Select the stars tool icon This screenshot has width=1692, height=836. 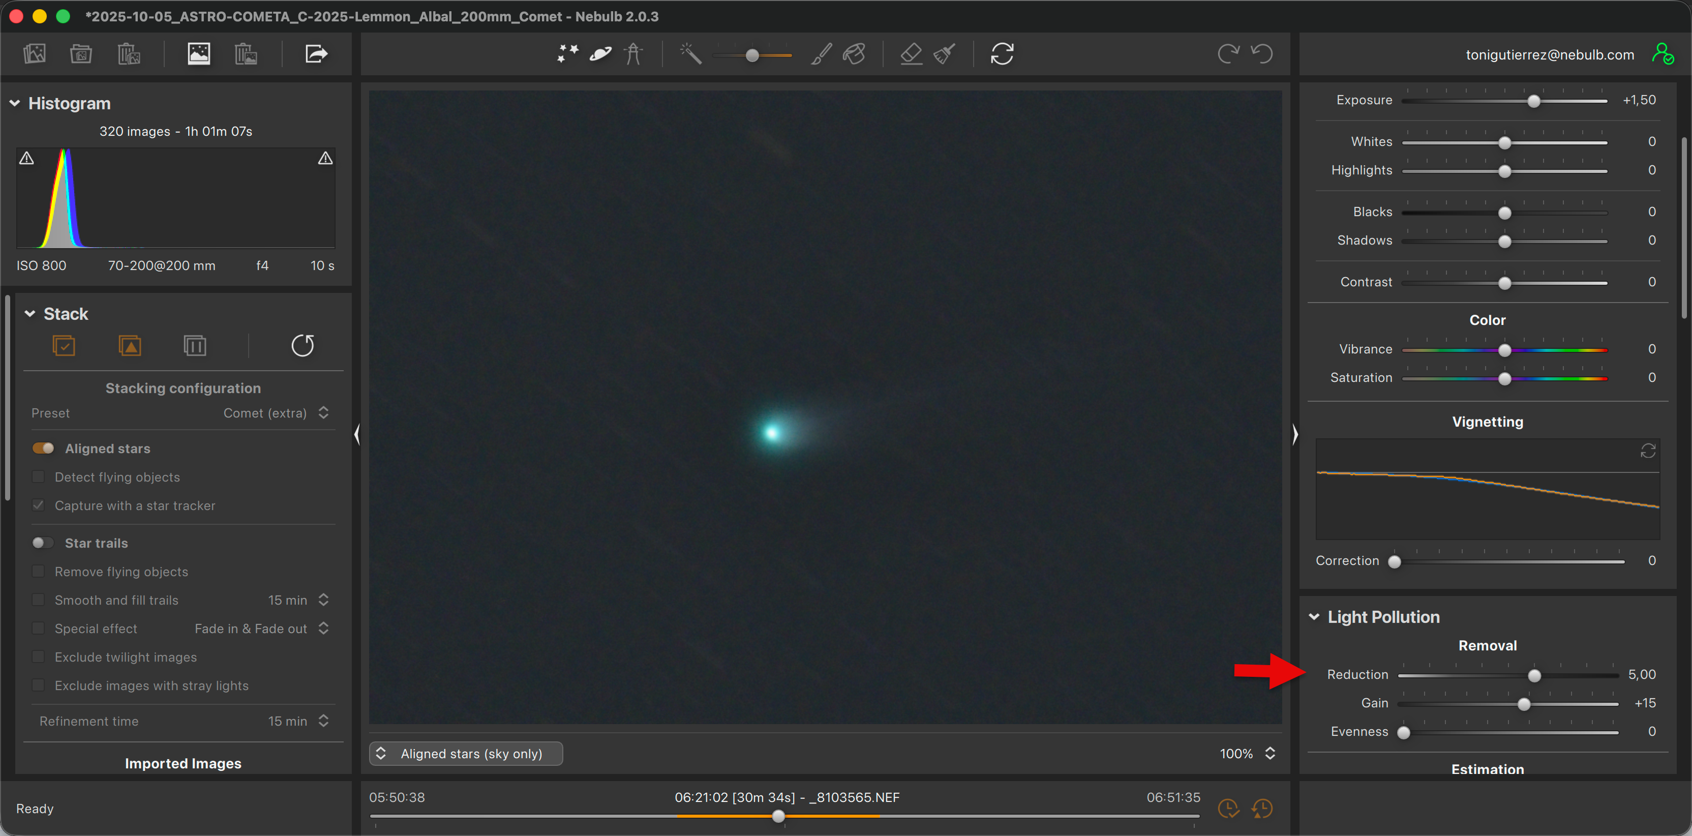point(567,54)
